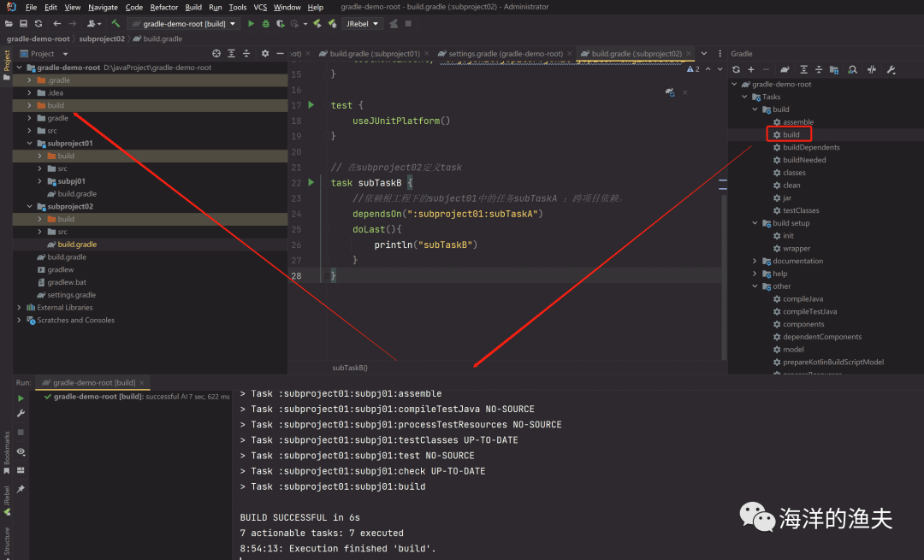Click green run gutter icon on line 22
This screenshot has width=924, height=560.
point(311,182)
